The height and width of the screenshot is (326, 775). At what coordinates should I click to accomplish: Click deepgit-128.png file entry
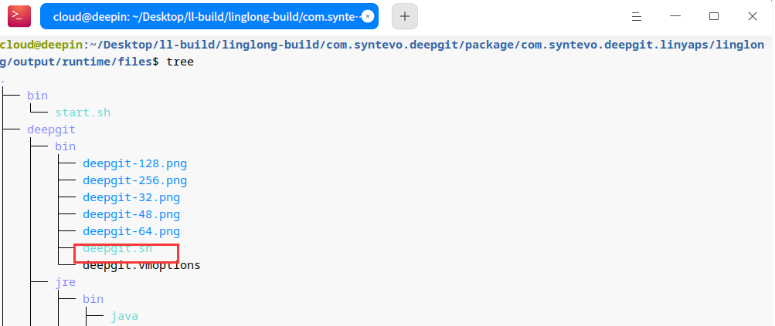pyautogui.click(x=134, y=163)
